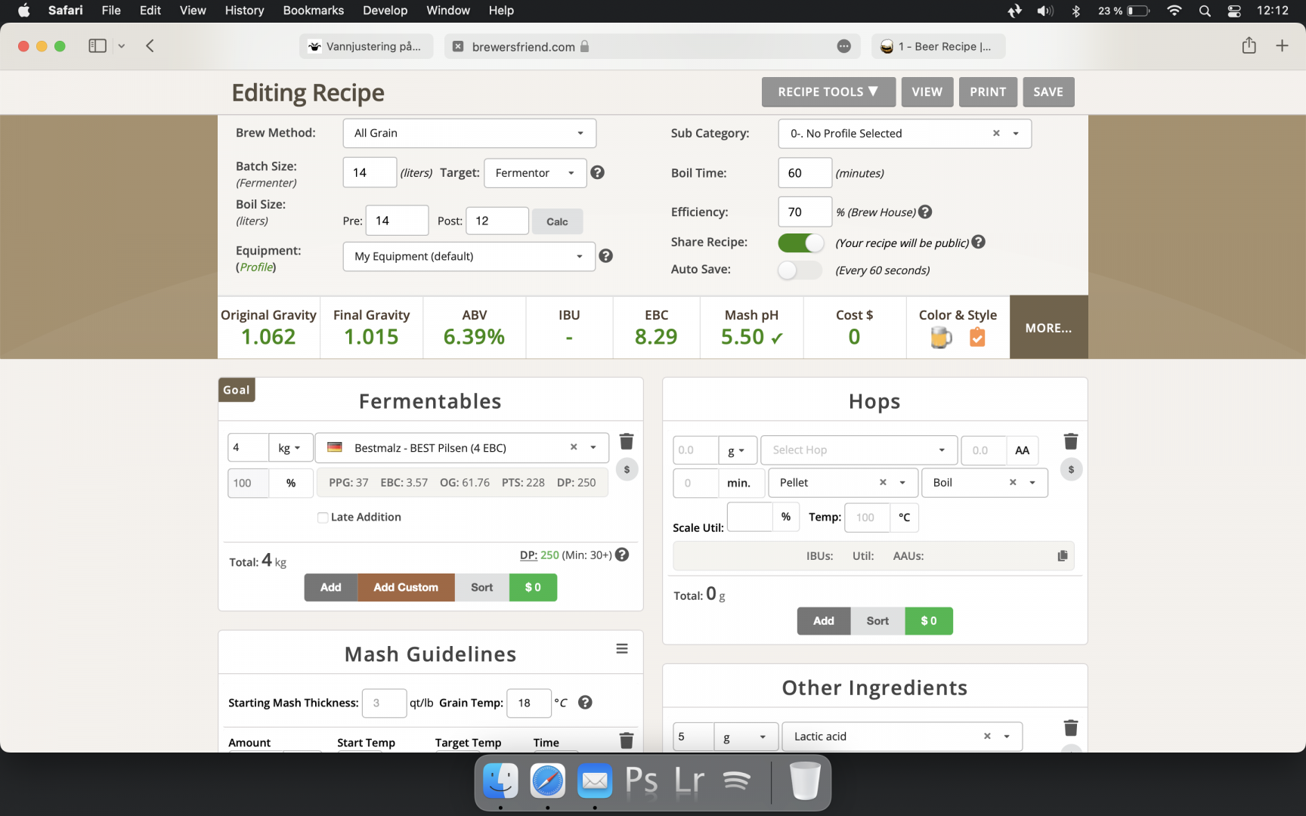Click the help icon next to Efficiency
The width and height of the screenshot is (1306, 816).
(x=925, y=212)
